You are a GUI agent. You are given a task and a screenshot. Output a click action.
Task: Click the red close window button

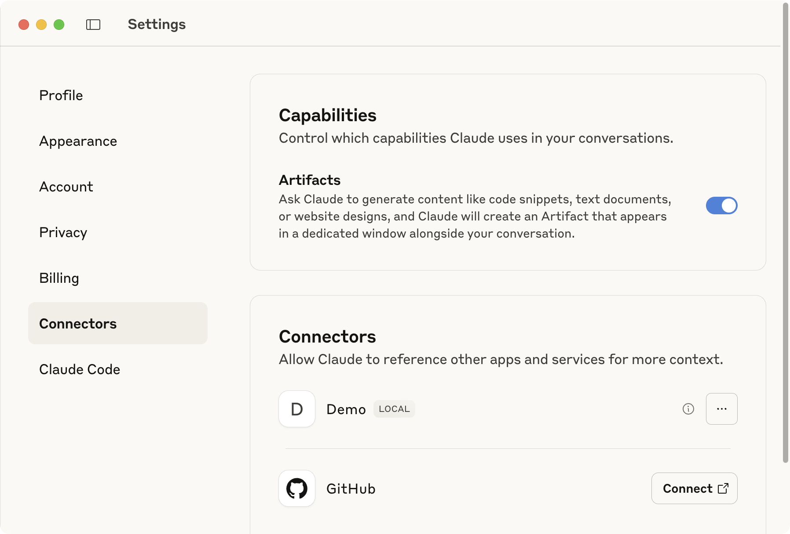pos(24,25)
